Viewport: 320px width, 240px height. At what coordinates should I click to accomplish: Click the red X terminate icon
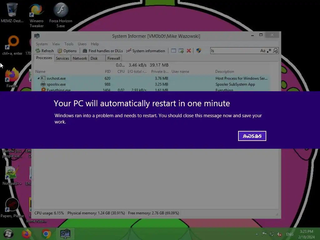[x=189, y=51]
